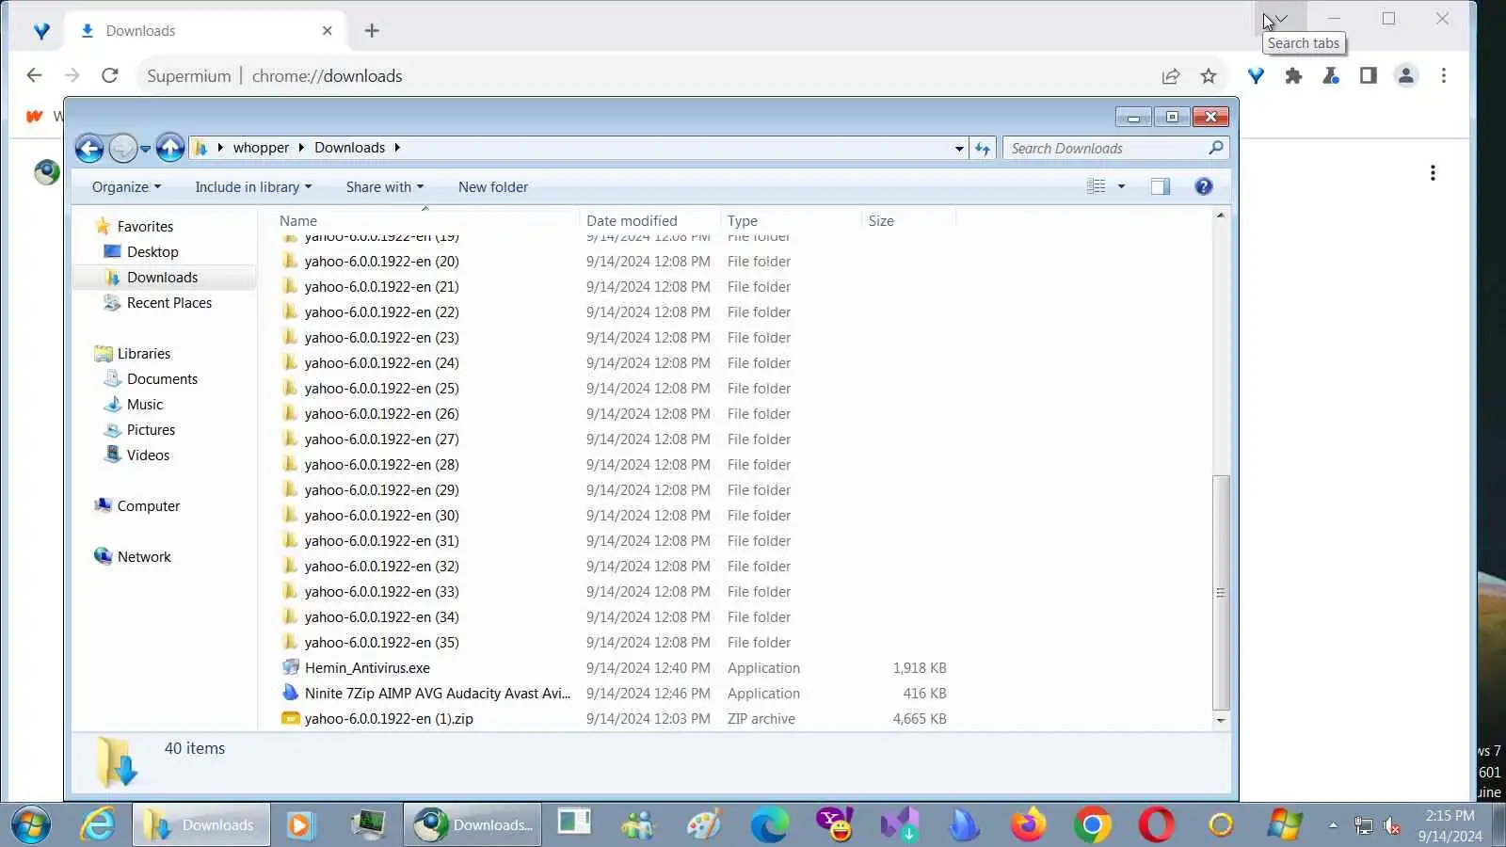The image size is (1506, 847).
Task: Select Libraries in navigation pane
Action: 144,353
